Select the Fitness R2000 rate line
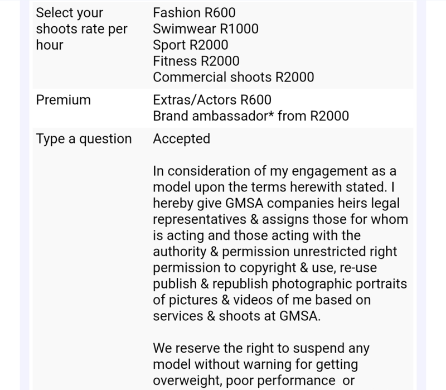This screenshot has height=390, width=446. click(x=196, y=61)
